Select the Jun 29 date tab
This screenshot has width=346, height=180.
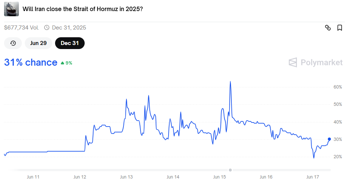pyautogui.click(x=38, y=43)
